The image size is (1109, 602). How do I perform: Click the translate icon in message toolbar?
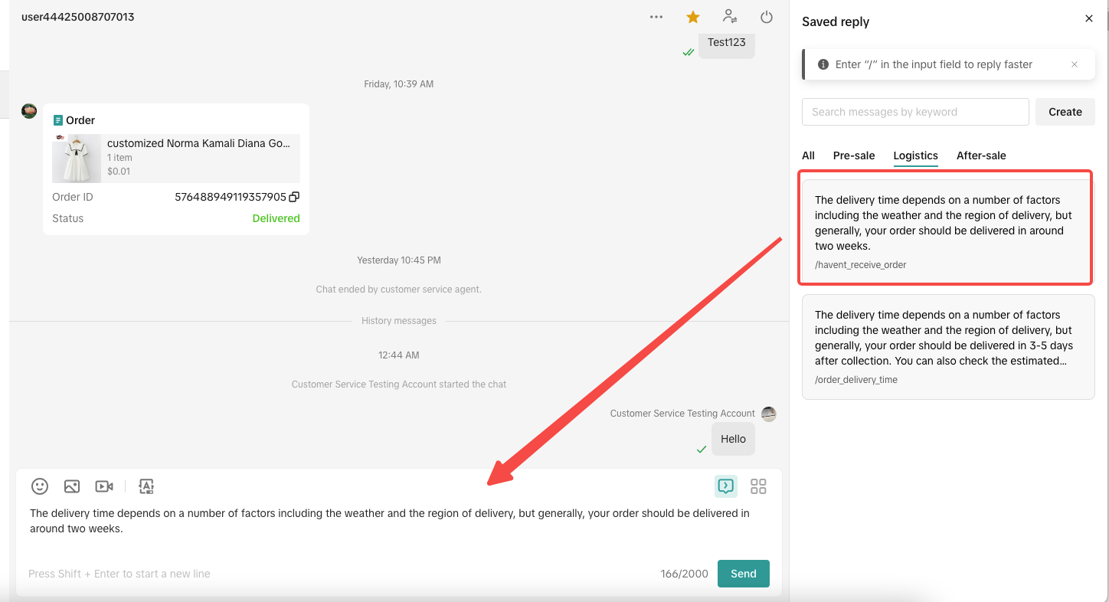(x=146, y=486)
